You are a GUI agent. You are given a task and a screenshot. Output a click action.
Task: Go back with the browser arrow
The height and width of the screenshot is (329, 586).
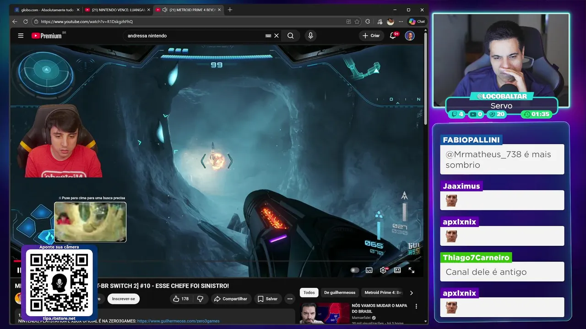tap(15, 21)
